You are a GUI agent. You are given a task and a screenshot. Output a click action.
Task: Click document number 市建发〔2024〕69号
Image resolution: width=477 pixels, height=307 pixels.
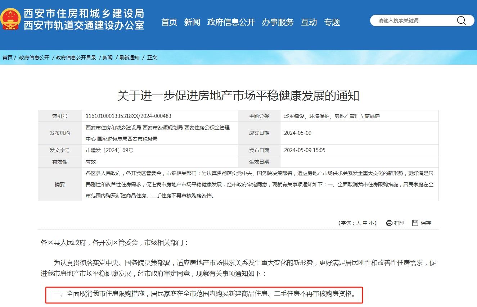coord(109,150)
